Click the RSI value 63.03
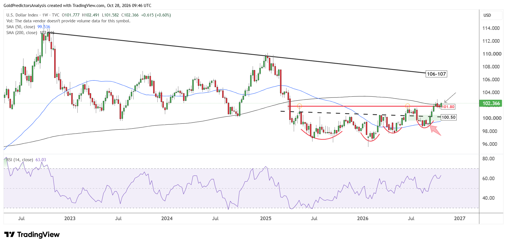This screenshot has width=507, height=245. point(41,160)
